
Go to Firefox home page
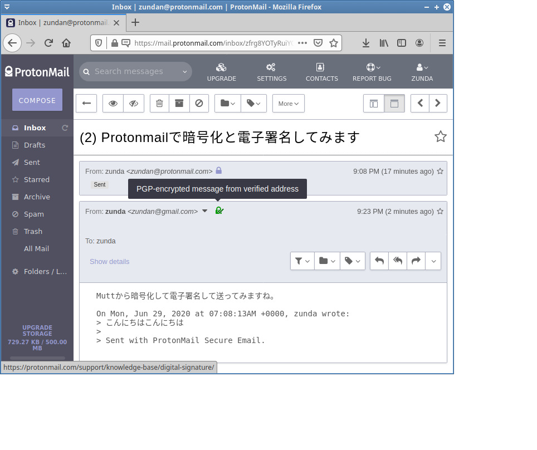[66, 43]
